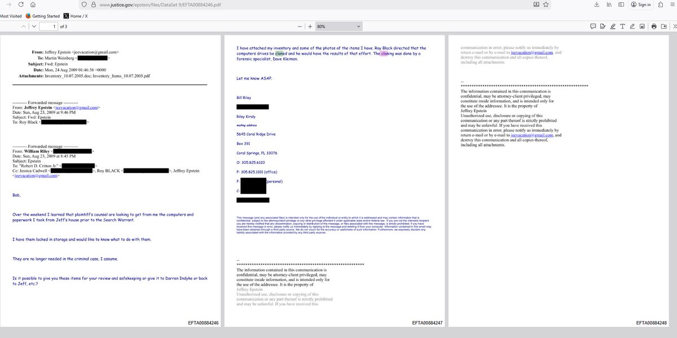Go to next PDF page
Screen dimensions: 677x338
pyautogui.click(x=34, y=26)
